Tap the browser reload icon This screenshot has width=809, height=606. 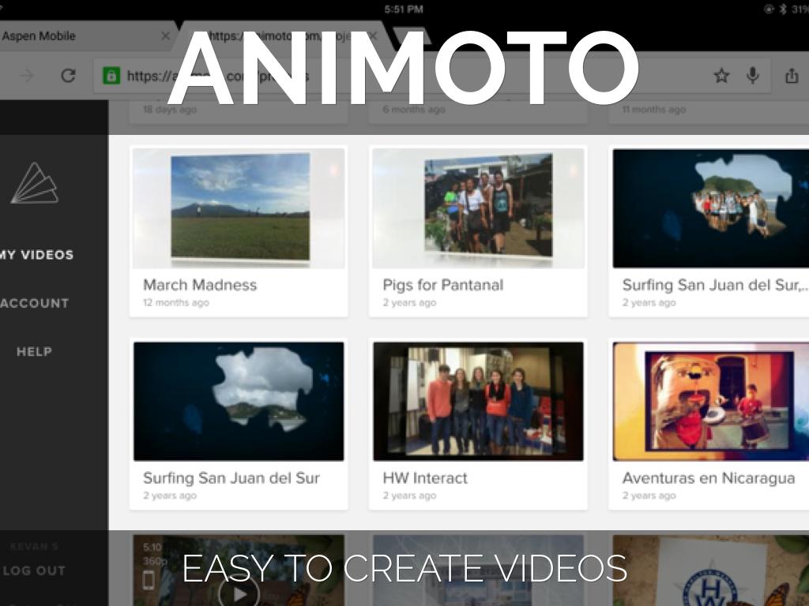pos(69,76)
